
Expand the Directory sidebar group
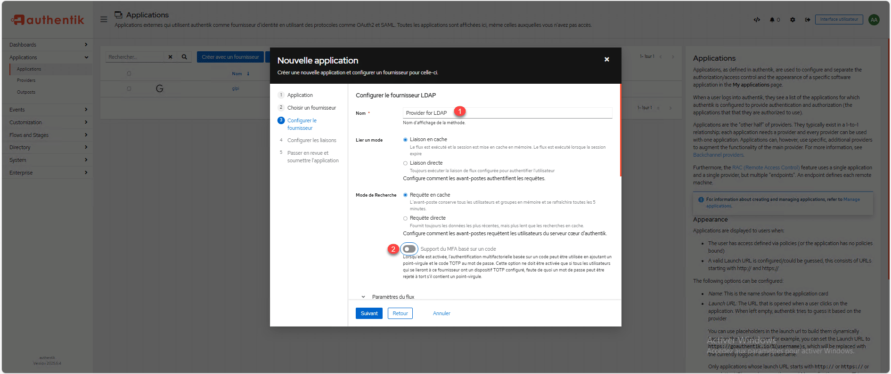point(47,147)
